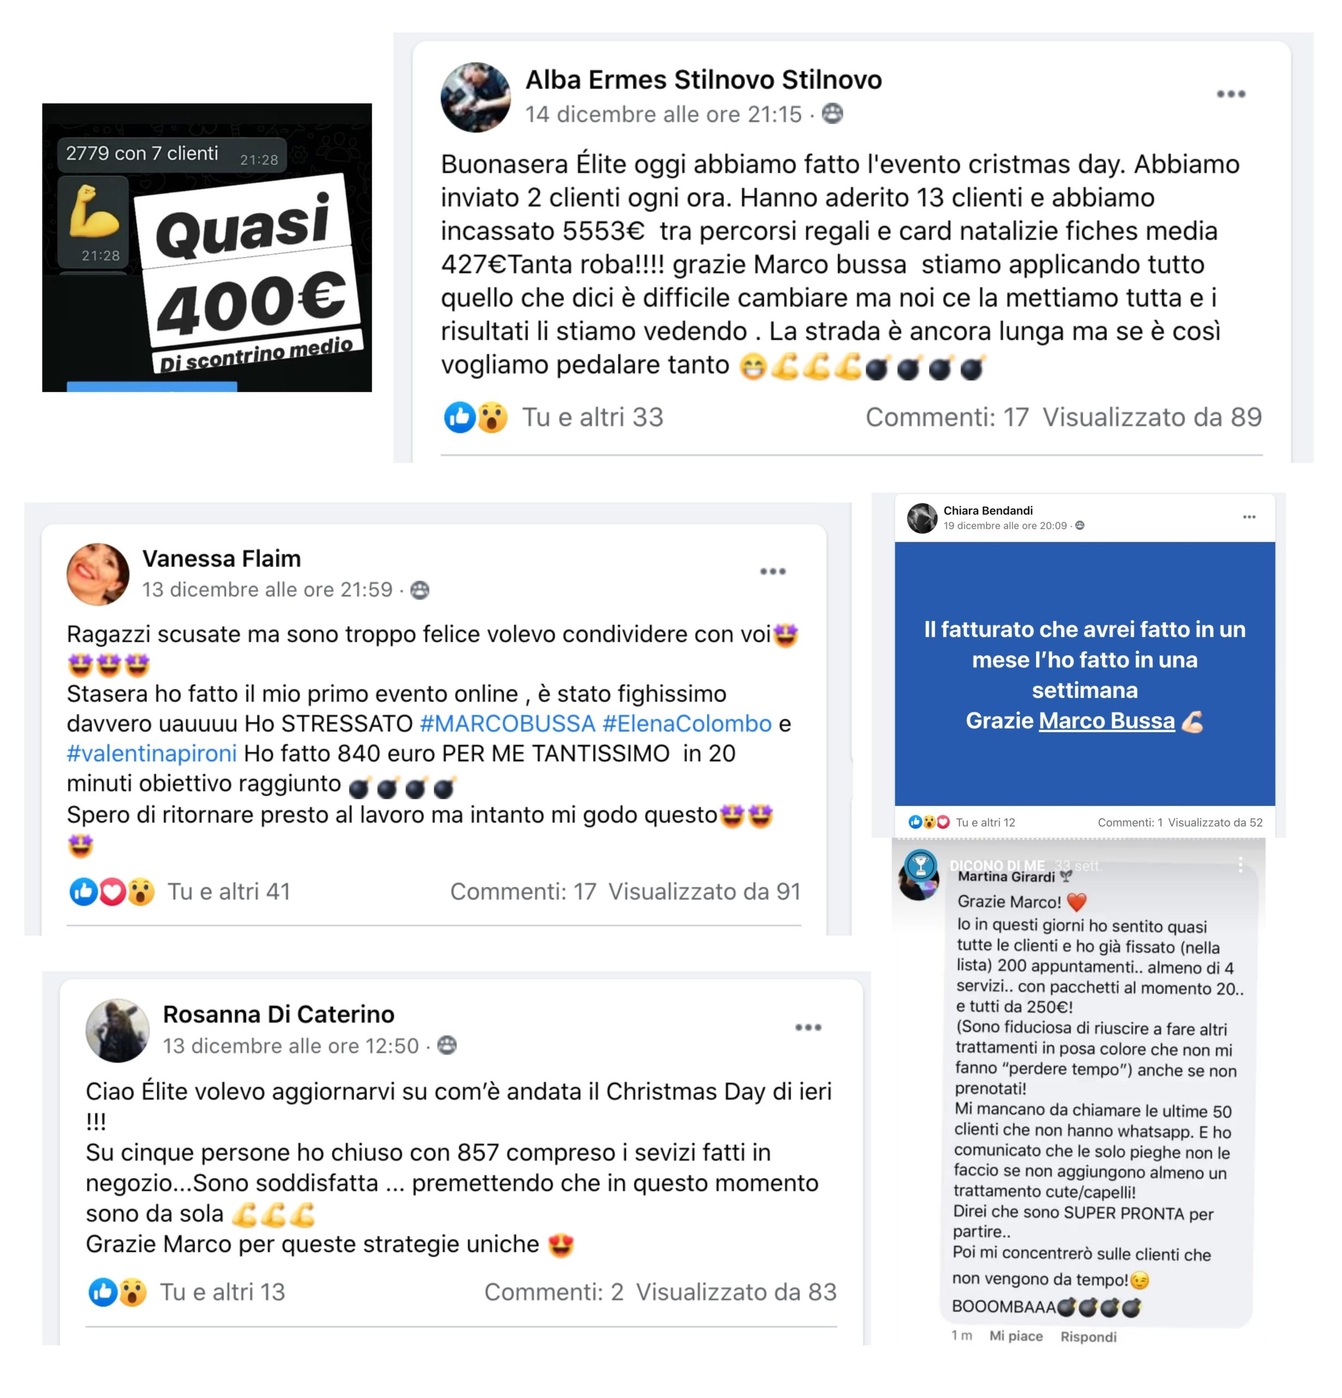Open three-dot menu on Rosanna Di Caterino post
The width and height of the screenshot is (1342, 1398).
(x=808, y=1027)
